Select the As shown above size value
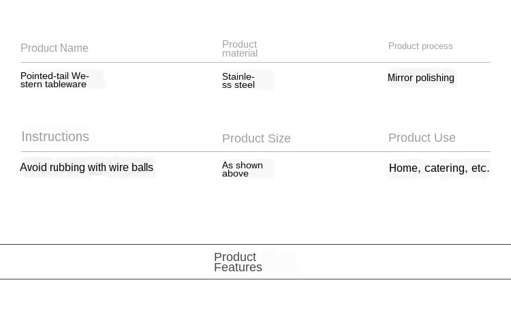The width and height of the screenshot is (511, 319). pos(242,170)
